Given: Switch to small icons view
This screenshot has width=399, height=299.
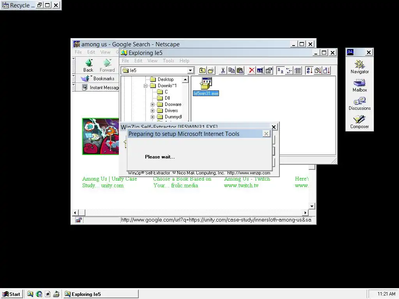Looking at the screenshot, I should click(x=289, y=70).
